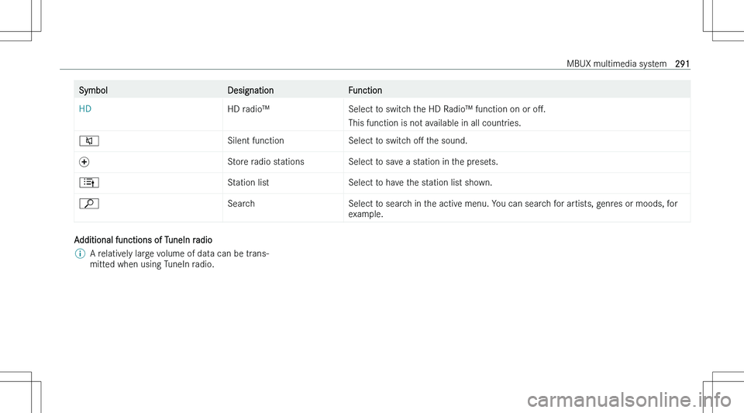Open the Station list icon

pos(89,183)
